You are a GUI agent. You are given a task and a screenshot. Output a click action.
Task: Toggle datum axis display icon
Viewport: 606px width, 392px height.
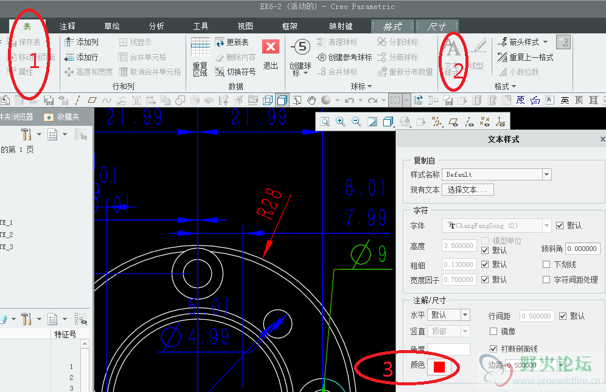[x=469, y=122]
